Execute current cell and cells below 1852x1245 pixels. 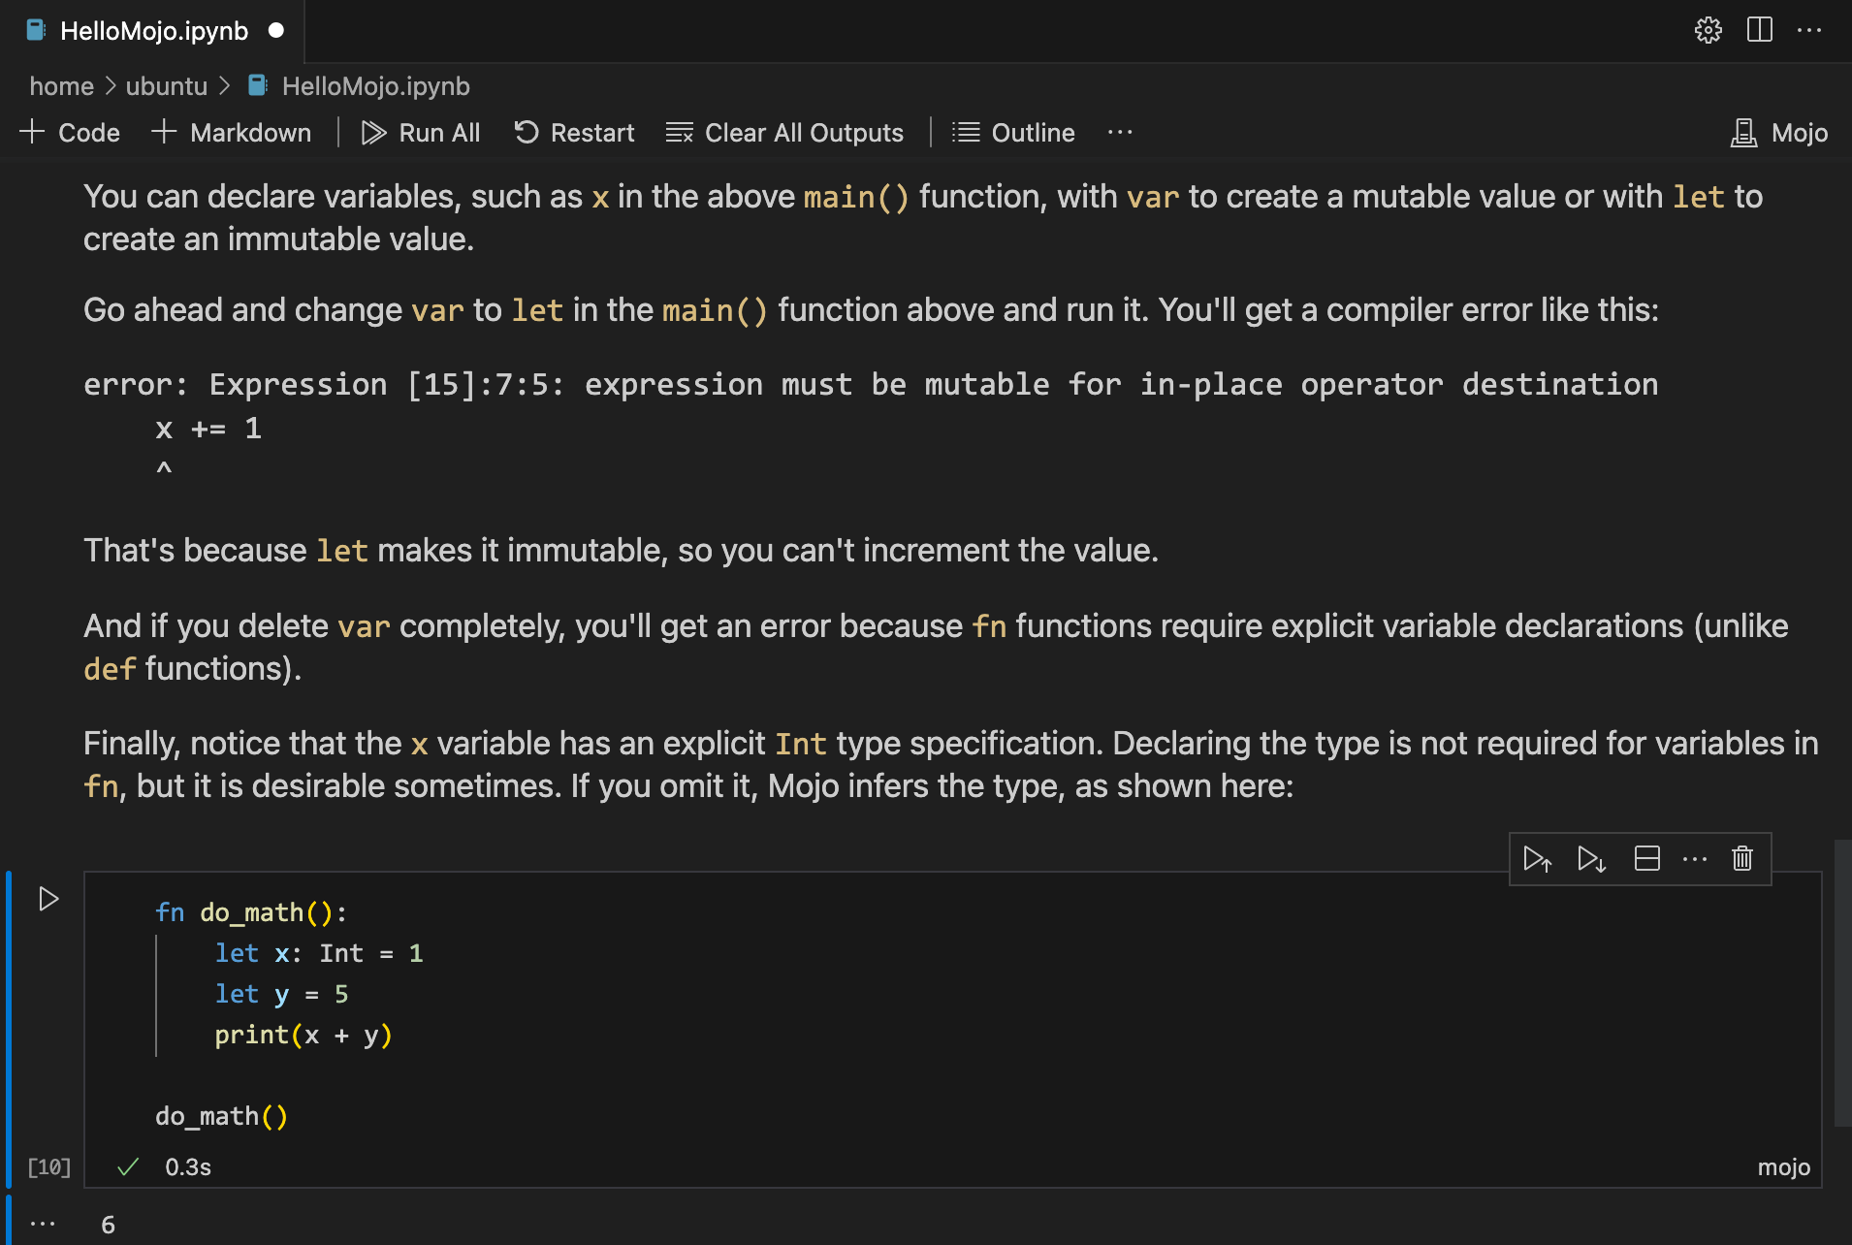click(x=1591, y=859)
